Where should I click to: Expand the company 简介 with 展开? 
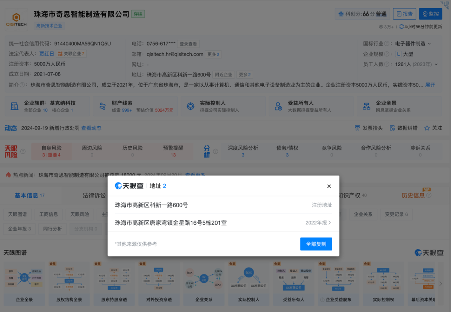[430, 85]
